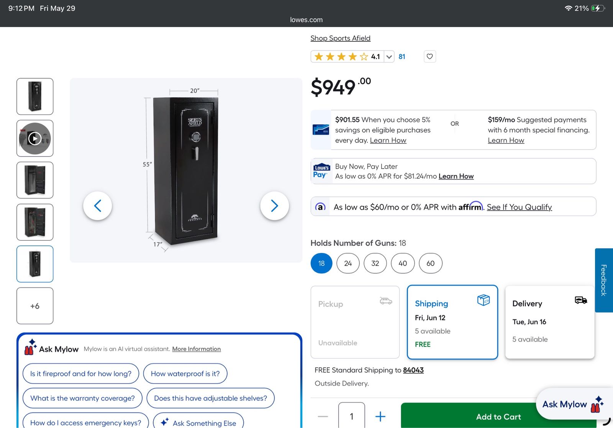Click the Lowe's Pay logo
The width and height of the screenshot is (613, 428).
(x=321, y=171)
